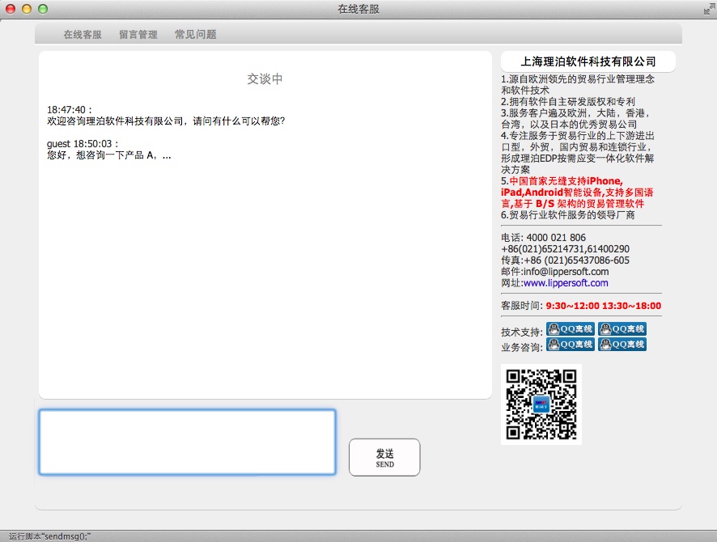Viewport: 717px width, 542px height.
Task: Click the 客服时间 hours 9:30~12:00 13:30~18:00
Action: [603, 306]
